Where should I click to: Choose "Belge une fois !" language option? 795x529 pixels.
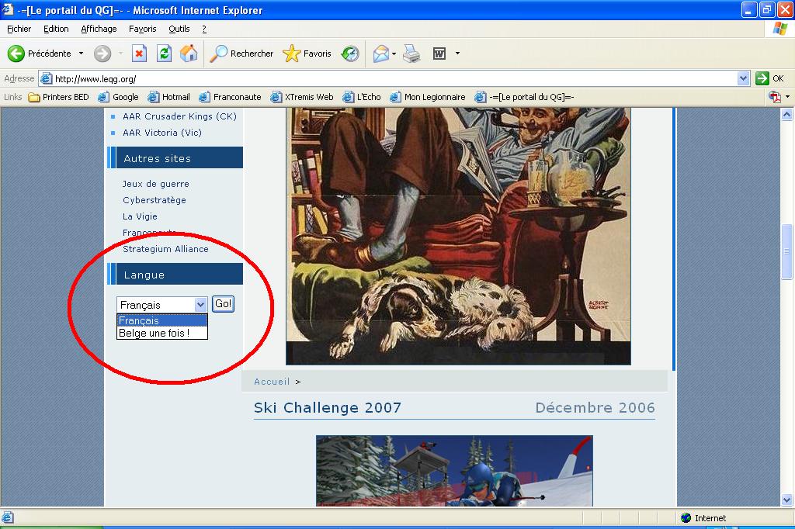pyautogui.click(x=162, y=333)
